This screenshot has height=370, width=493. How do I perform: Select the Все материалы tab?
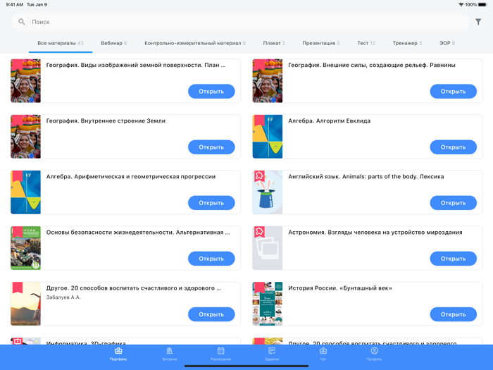click(61, 43)
